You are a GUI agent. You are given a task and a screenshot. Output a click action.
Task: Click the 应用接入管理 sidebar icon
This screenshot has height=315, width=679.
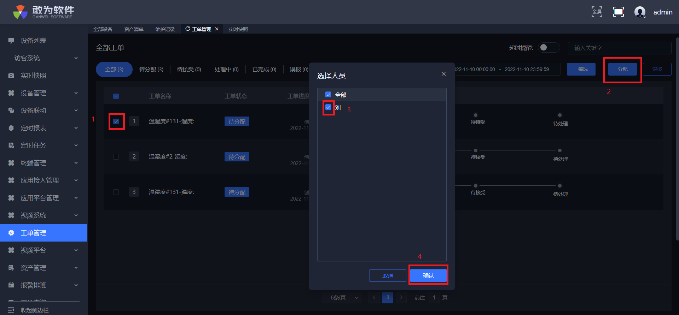pos(11,180)
